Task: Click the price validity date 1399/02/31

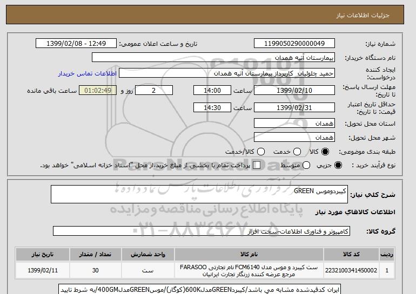Action: tap(294, 107)
